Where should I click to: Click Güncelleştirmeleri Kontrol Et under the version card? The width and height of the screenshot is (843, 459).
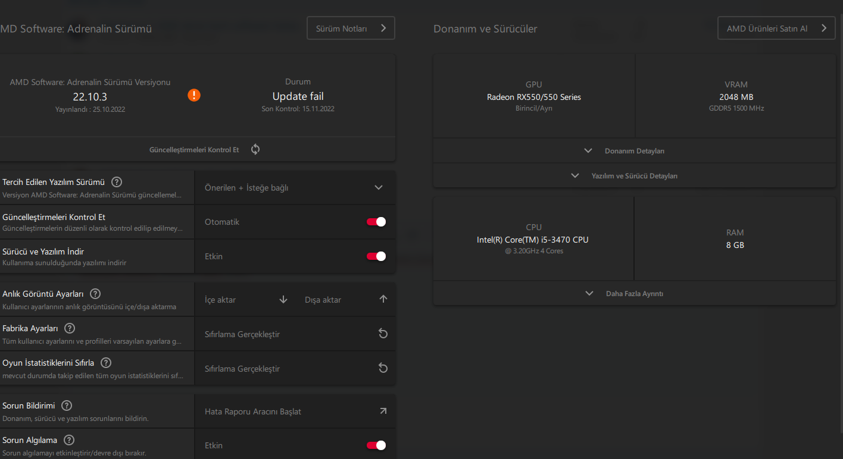point(194,150)
